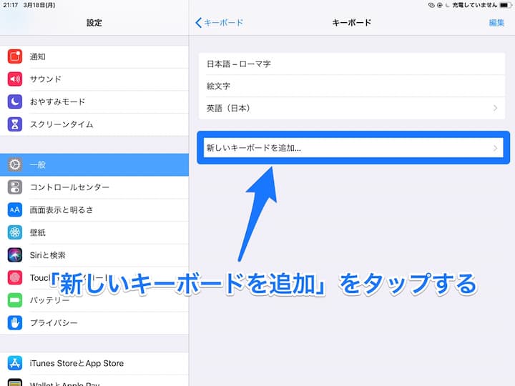Open the コントロールセンター toggle icon
The height and width of the screenshot is (386, 515).
[15, 187]
